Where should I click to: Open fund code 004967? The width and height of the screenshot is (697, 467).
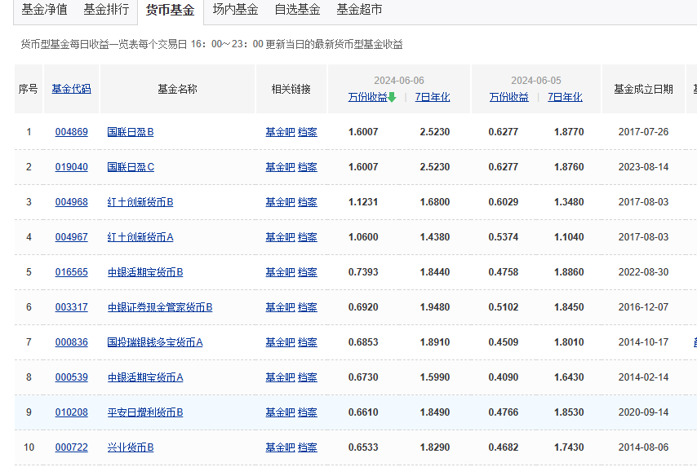click(x=72, y=237)
